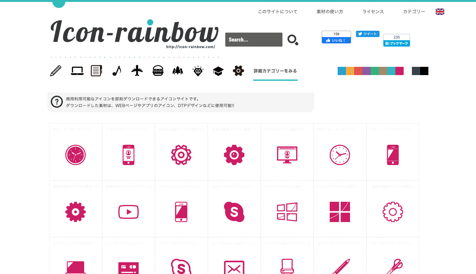The height and width of the screenshot is (274, 476).
Task: Pick the dark gray color swatch
Action: click(x=416, y=71)
